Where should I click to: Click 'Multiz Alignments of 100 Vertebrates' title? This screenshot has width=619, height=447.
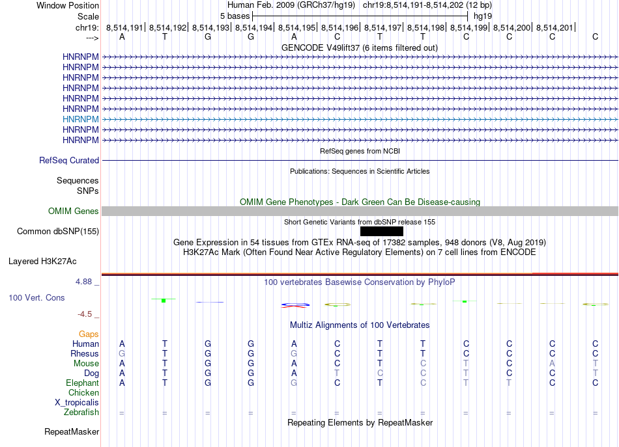(x=360, y=325)
